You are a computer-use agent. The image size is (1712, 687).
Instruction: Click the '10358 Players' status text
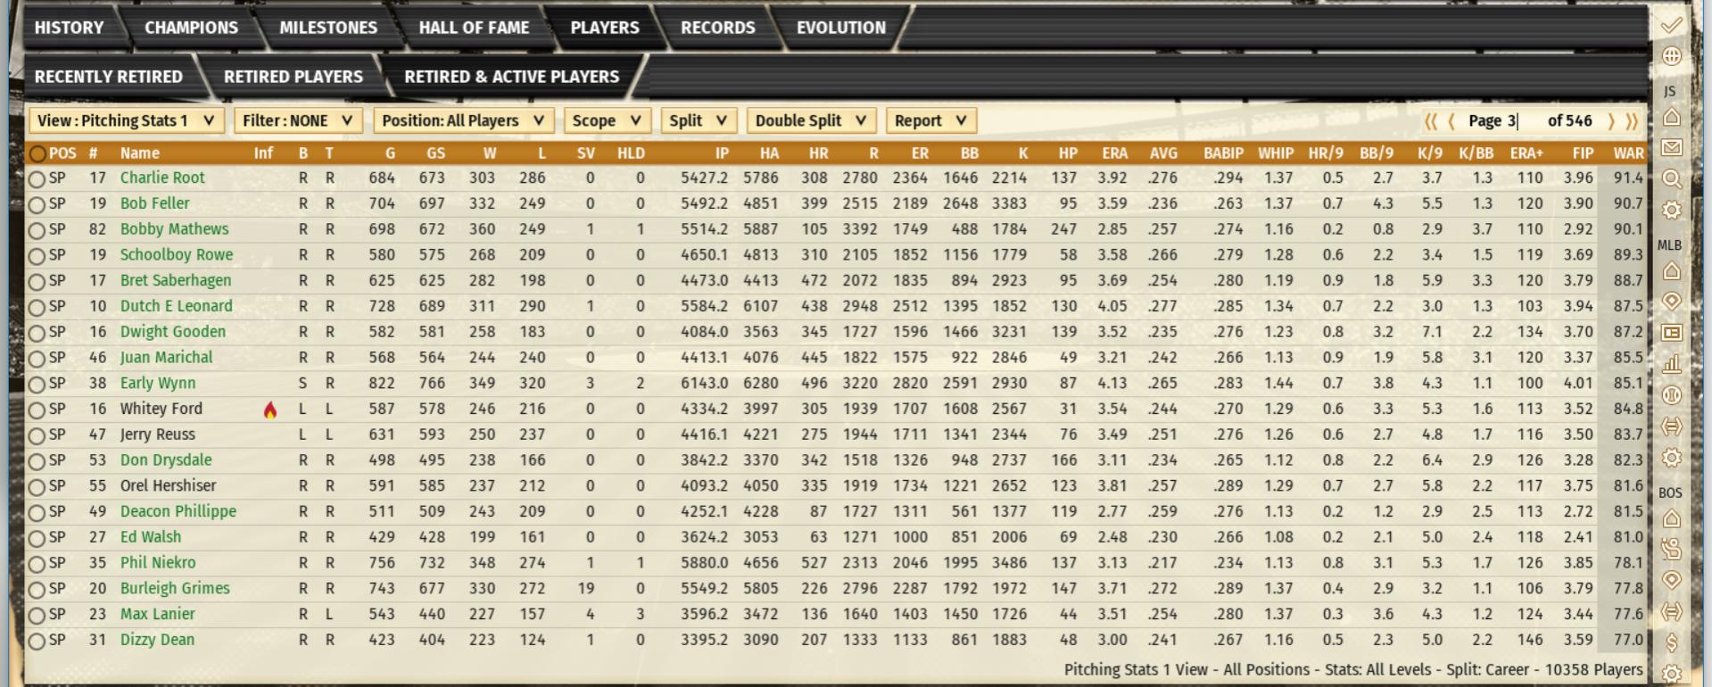1593,669
